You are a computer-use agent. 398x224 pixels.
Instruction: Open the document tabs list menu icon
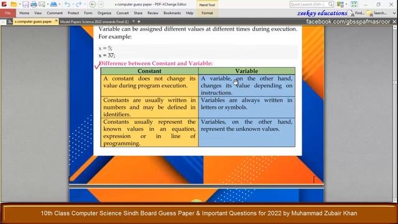tap(10, 22)
